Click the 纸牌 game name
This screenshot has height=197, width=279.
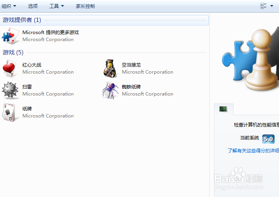click(27, 108)
